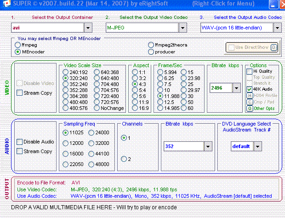Select the producer encoder option
Image resolution: width=285 pixels, height=218 pixels.
pyautogui.click(x=151, y=52)
